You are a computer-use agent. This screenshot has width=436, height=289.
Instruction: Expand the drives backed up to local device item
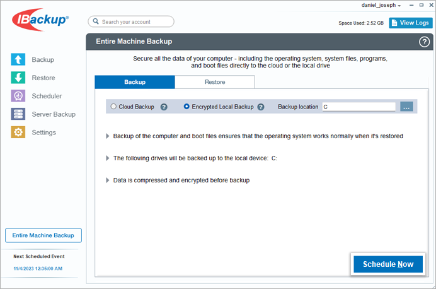pyautogui.click(x=108, y=158)
